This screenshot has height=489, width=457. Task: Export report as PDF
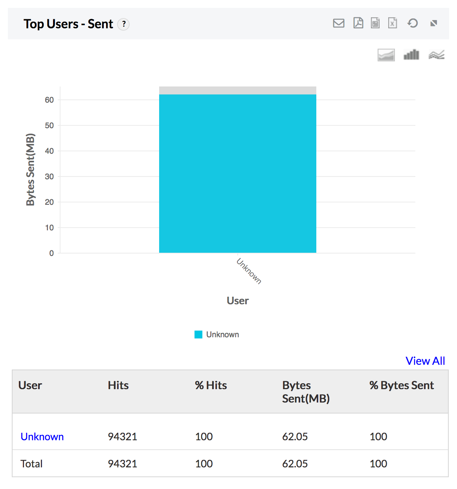tap(358, 23)
